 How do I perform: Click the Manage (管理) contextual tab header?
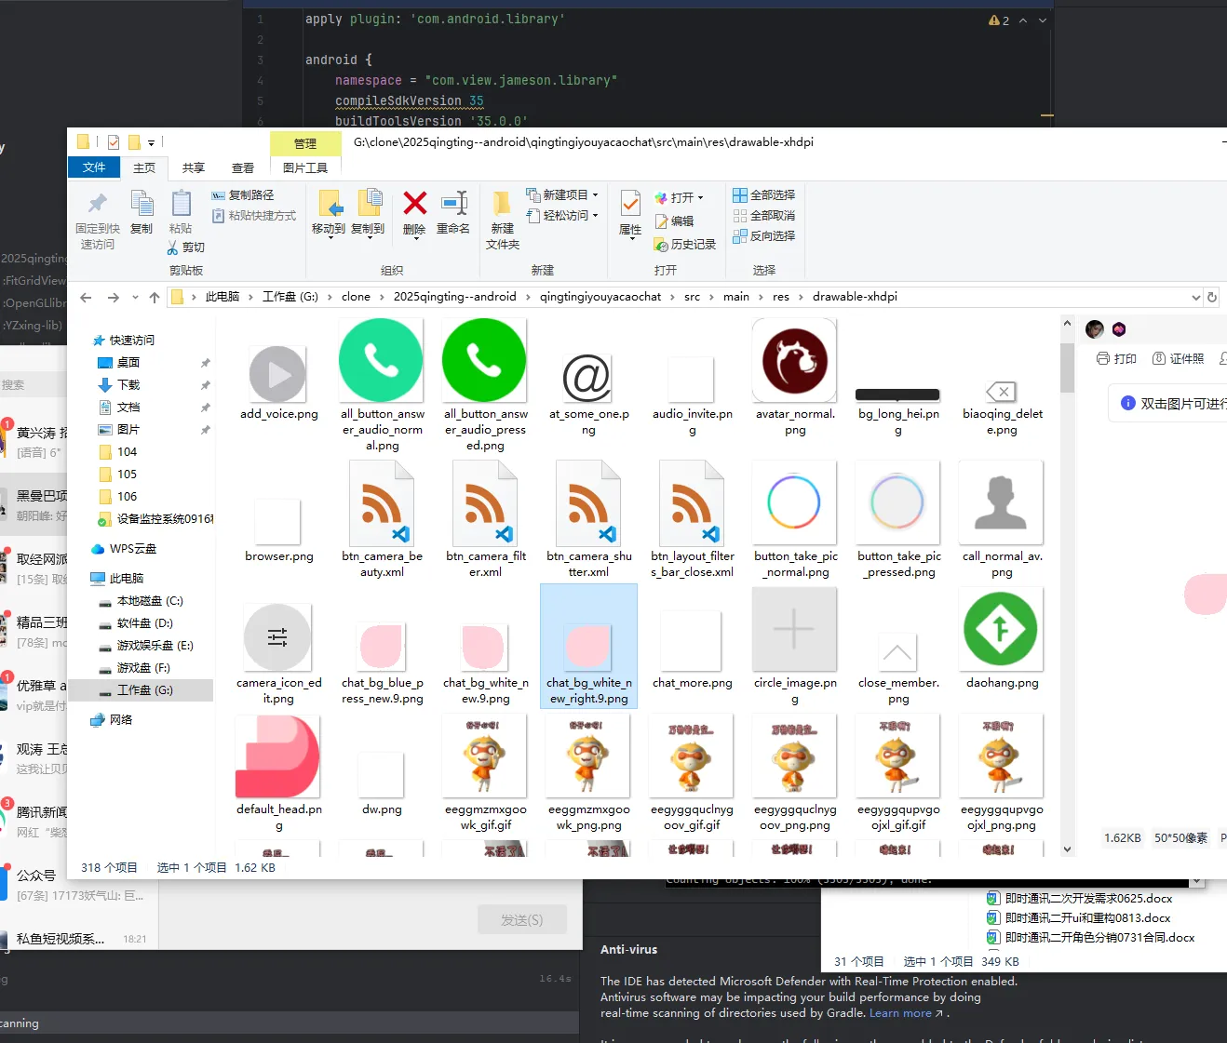point(305,143)
